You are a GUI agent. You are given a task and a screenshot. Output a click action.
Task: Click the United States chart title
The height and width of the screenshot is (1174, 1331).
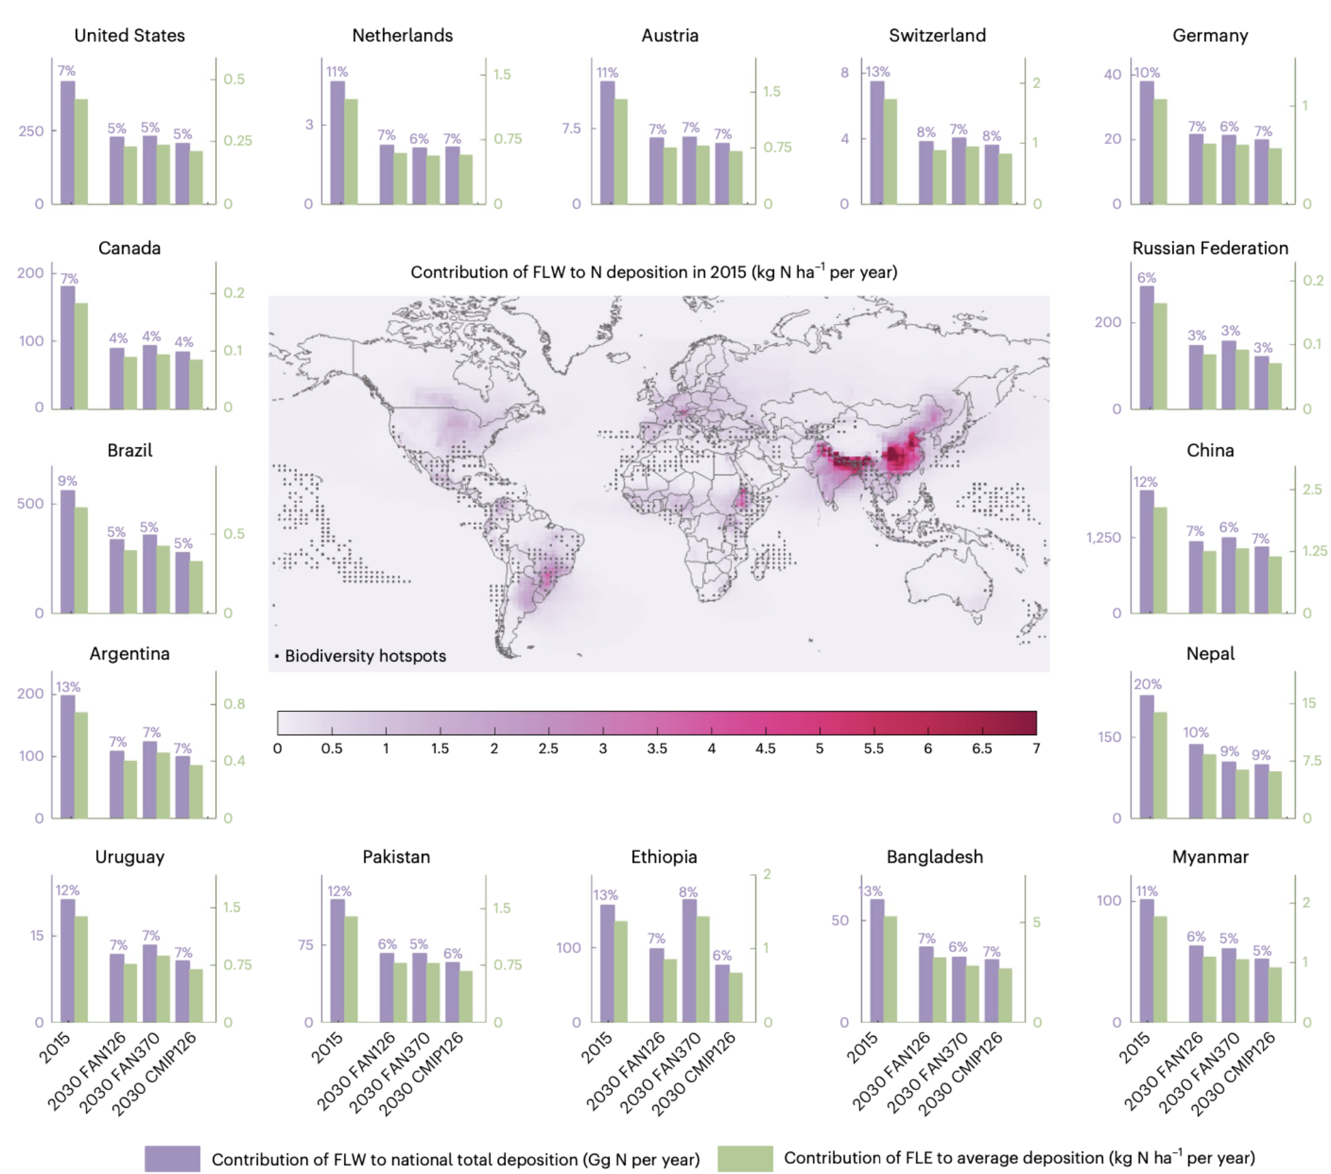(130, 35)
